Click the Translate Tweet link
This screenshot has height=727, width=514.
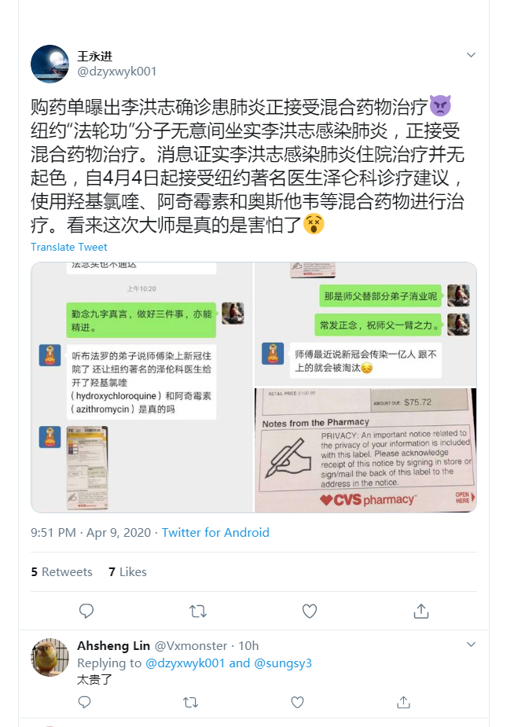point(69,247)
